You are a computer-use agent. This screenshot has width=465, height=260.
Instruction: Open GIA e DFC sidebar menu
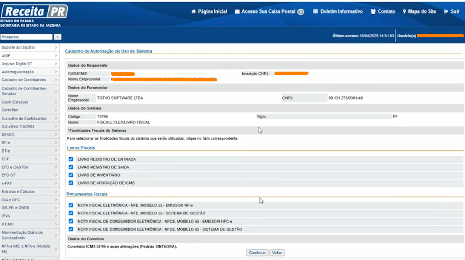(30, 200)
